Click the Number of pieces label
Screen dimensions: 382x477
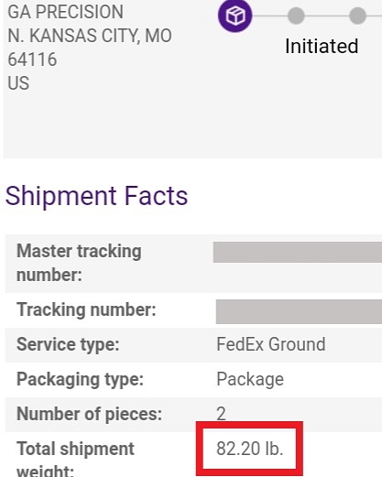[89, 414]
